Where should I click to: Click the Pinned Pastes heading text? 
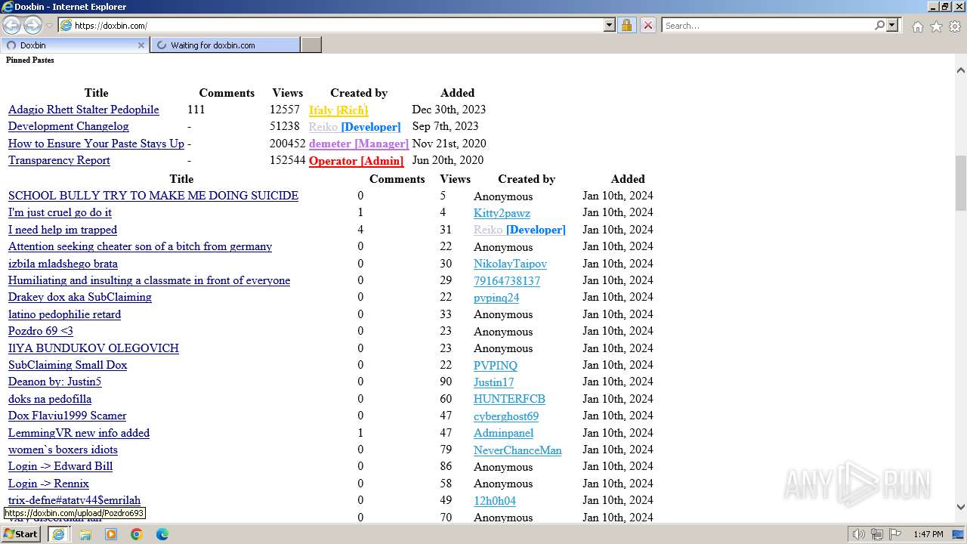[30, 60]
